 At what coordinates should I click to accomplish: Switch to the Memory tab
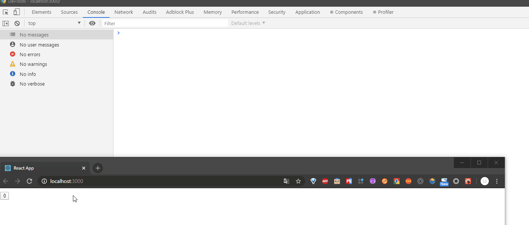point(213,12)
